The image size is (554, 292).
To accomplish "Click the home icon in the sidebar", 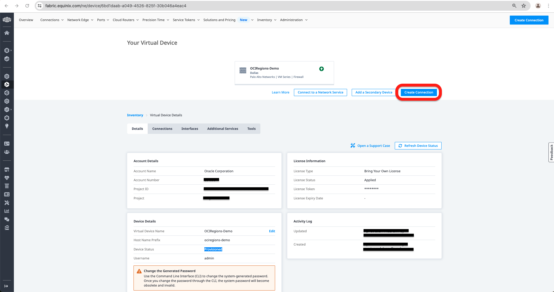I will (7, 33).
